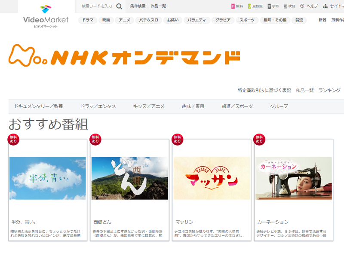
Task: Click the magnifying glass search icon
Action: click(x=119, y=6)
